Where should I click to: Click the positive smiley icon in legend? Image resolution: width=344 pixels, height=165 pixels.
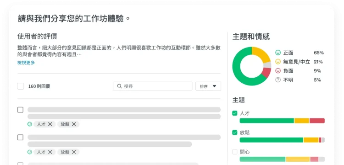[278, 53]
